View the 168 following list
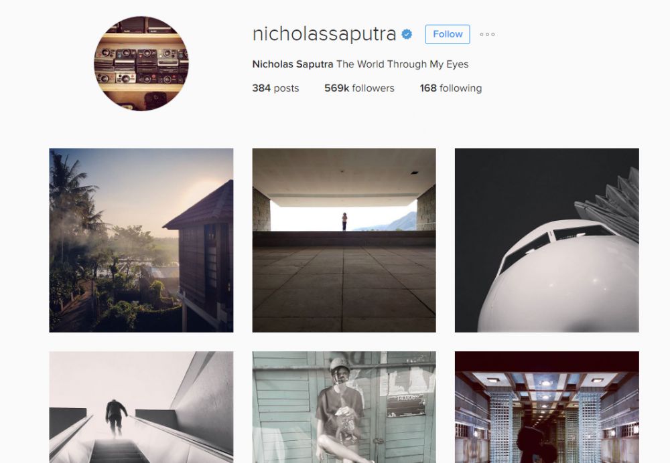The height and width of the screenshot is (463, 670). point(451,88)
